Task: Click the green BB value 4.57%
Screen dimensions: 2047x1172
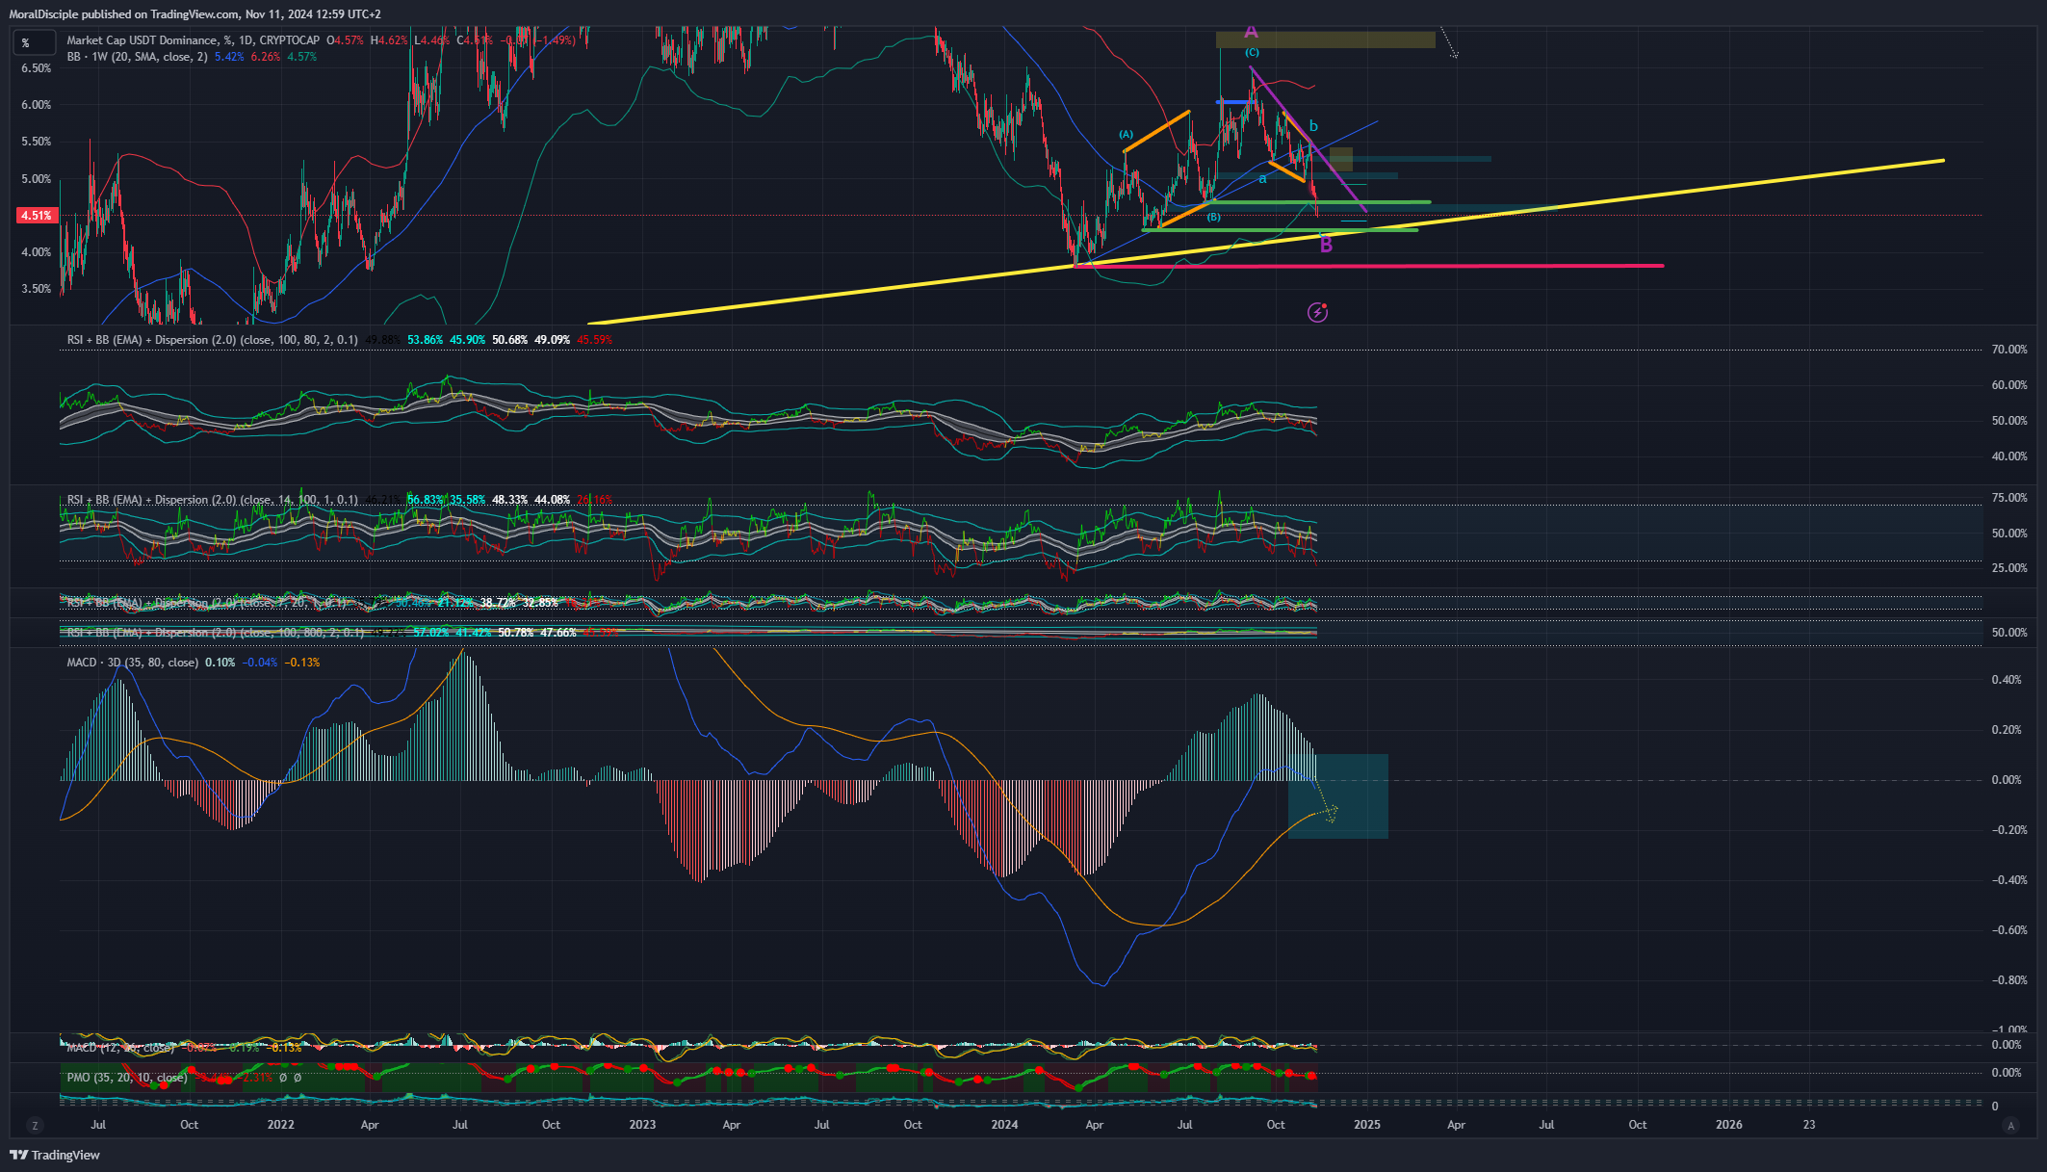Action: click(302, 57)
